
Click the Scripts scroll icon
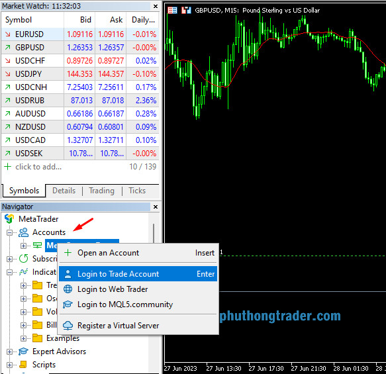pyautogui.click(x=23, y=365)
